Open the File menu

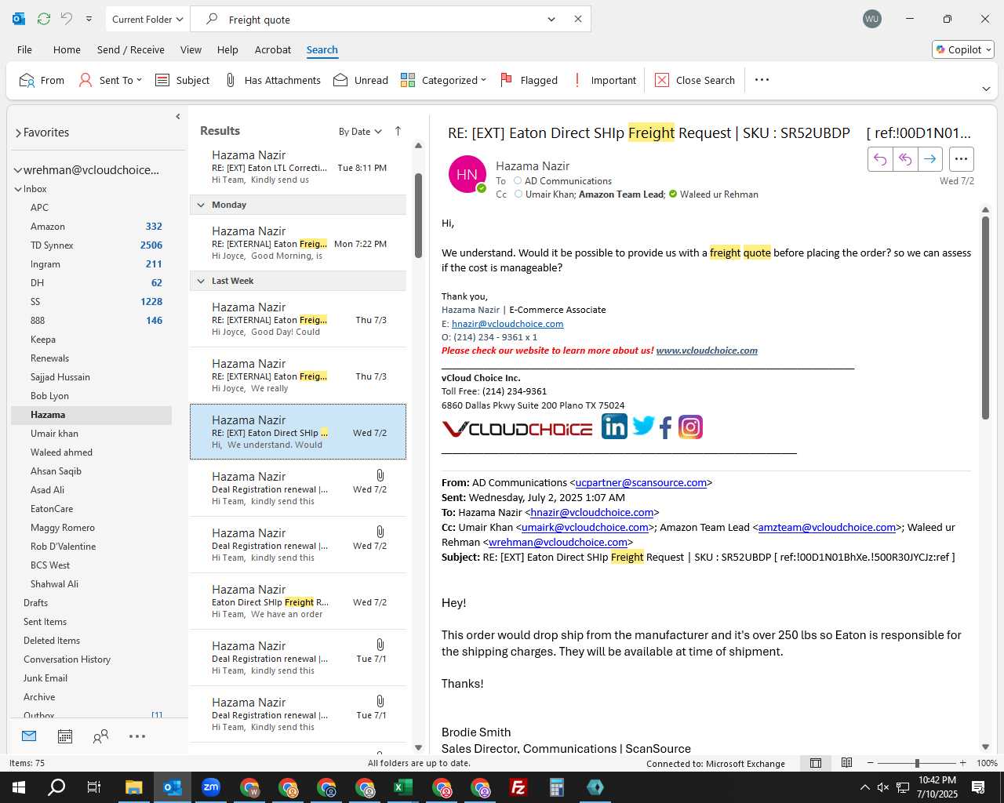pyautogui.click(x=25, y=49)
